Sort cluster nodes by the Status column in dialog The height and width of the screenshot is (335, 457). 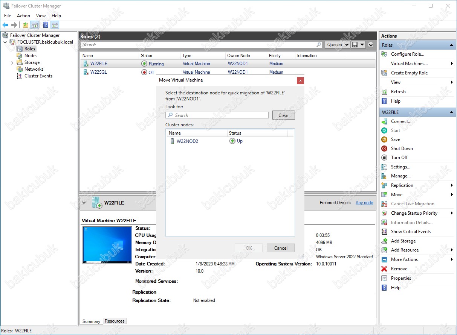pos(257,133)
